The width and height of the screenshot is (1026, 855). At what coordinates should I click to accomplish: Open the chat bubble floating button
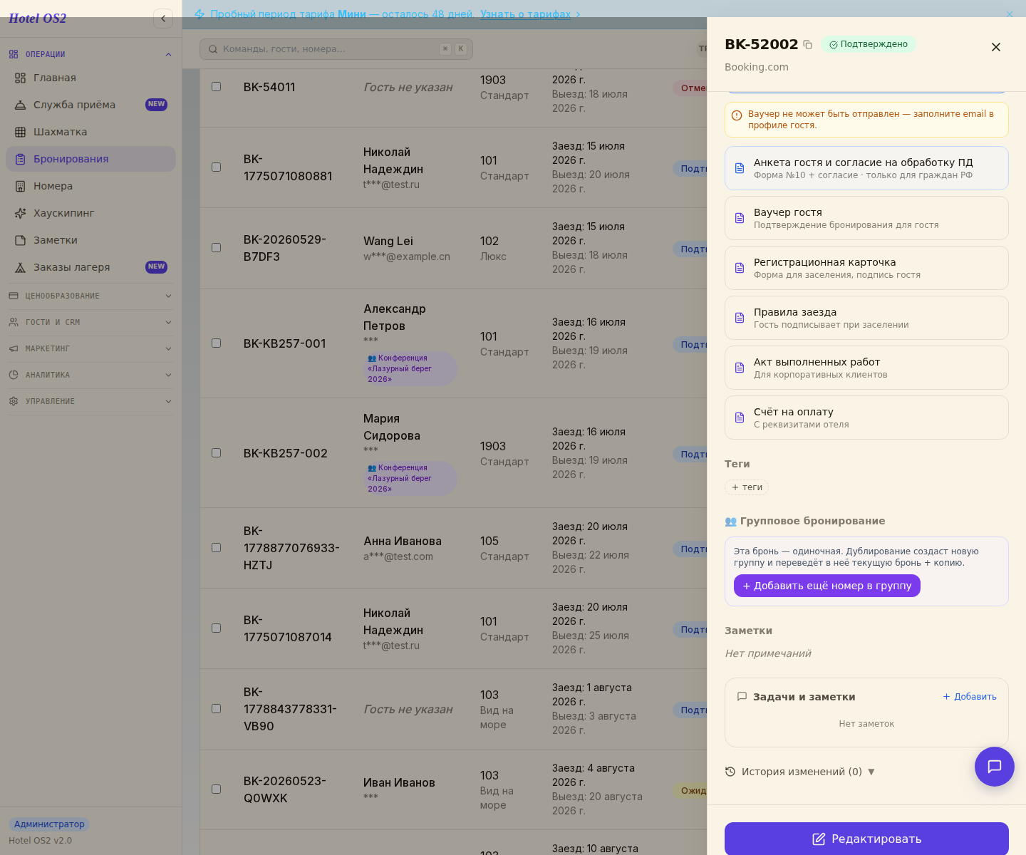click(995, 767)
